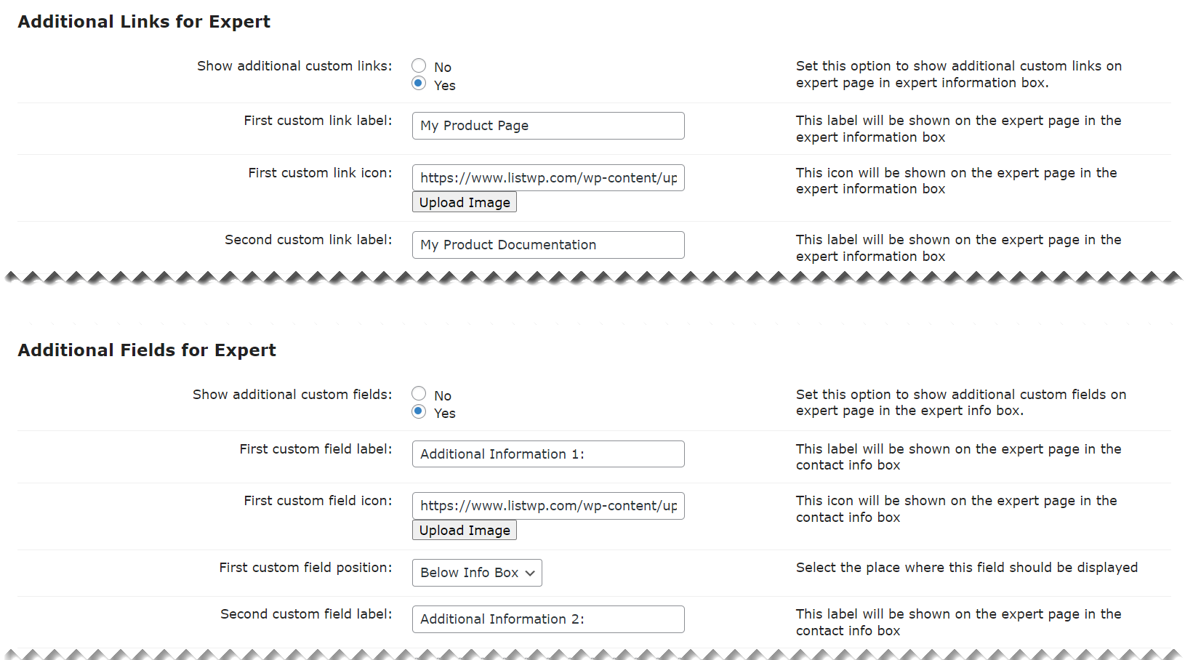
Task: Click the Additional Links for Expert heading
Action: (144, 22)
